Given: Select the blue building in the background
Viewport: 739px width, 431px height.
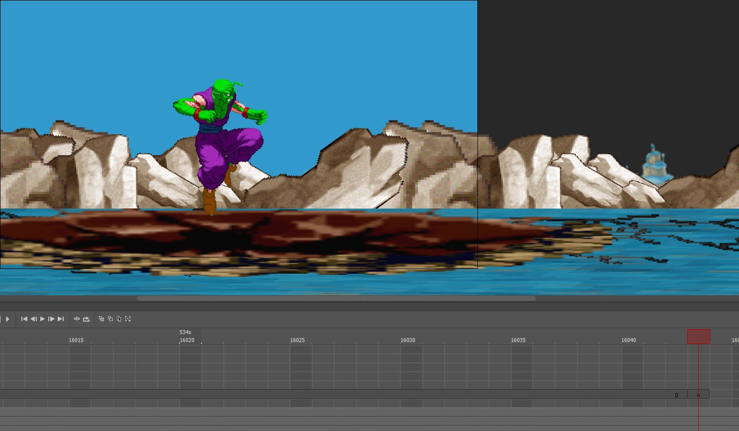Looking at the screenshot, I should (656, 163).
